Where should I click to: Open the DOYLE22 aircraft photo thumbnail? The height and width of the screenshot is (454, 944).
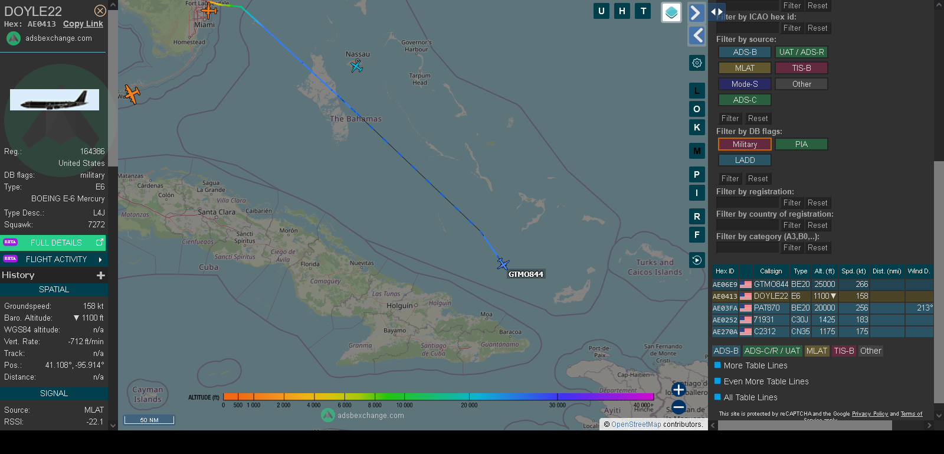[54, 100]
